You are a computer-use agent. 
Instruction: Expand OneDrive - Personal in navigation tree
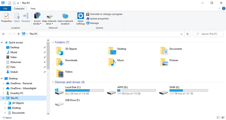pos(3,83)
